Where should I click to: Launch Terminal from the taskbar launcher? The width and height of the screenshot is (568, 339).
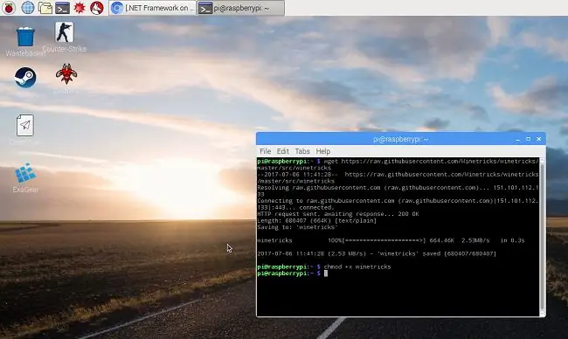pos(62,8)
